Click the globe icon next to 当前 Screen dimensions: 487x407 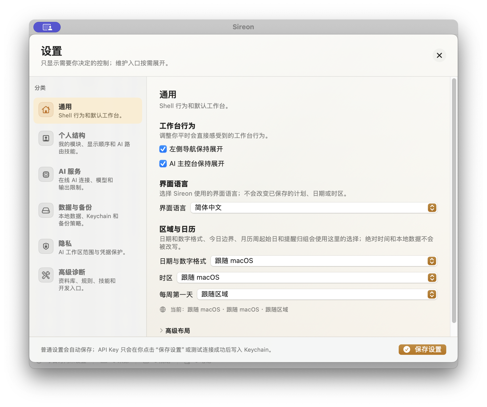163,309
